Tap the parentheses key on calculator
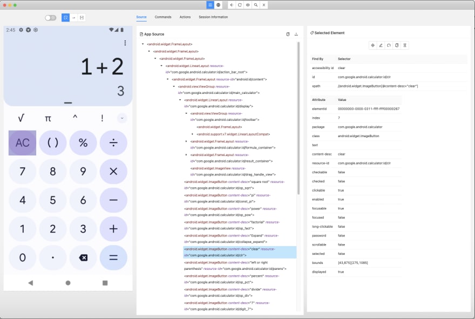 [x=53, y=142]
